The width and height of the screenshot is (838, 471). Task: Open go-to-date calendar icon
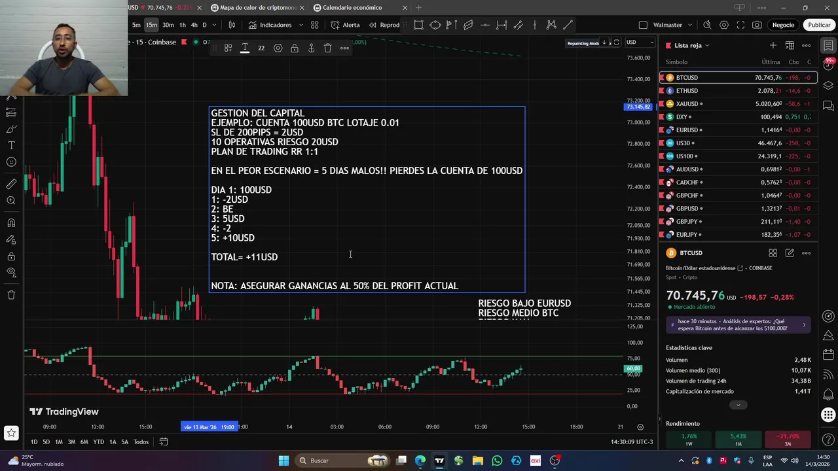(164, 442)
